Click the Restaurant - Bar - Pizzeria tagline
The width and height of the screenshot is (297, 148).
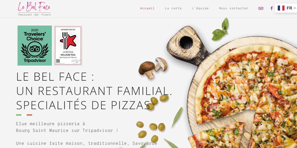35,15
